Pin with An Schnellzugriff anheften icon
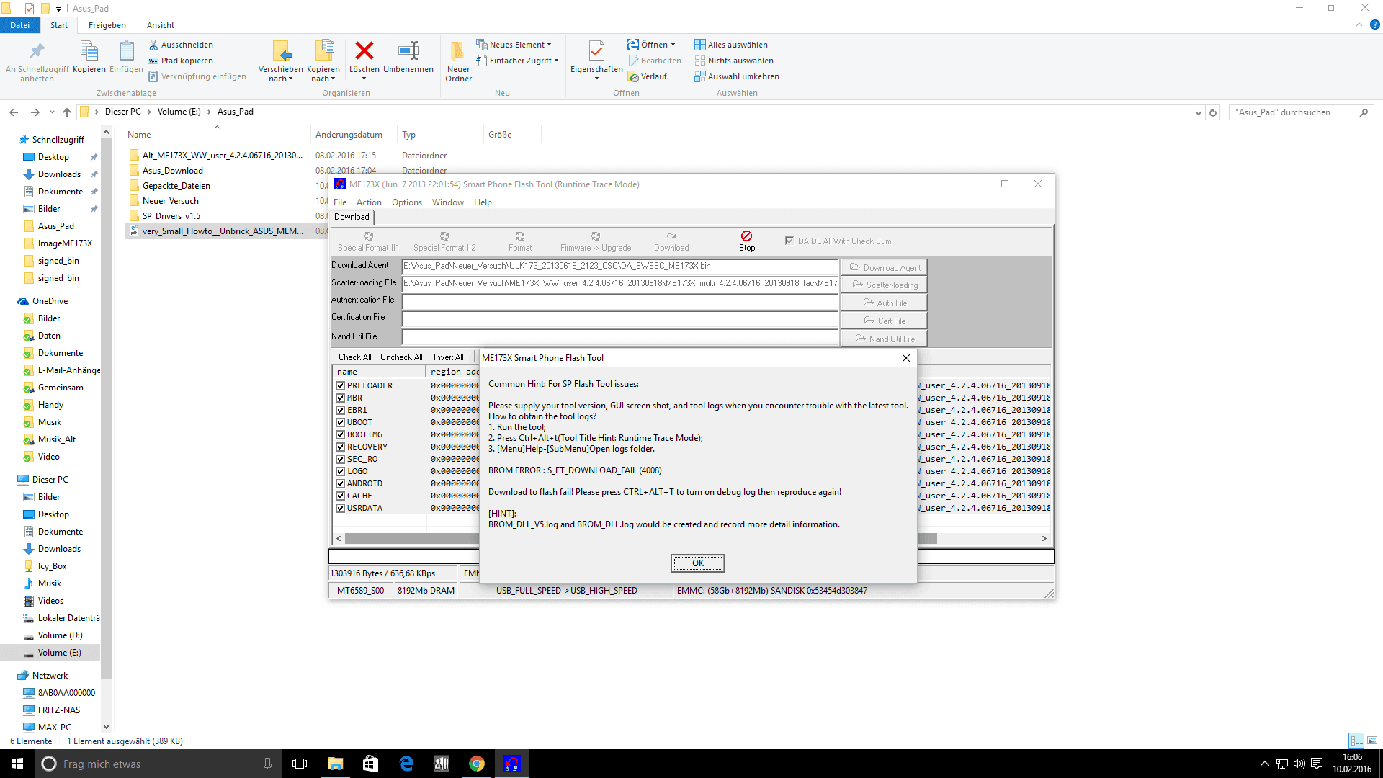 pyautogui.click(x=37, y=50)
